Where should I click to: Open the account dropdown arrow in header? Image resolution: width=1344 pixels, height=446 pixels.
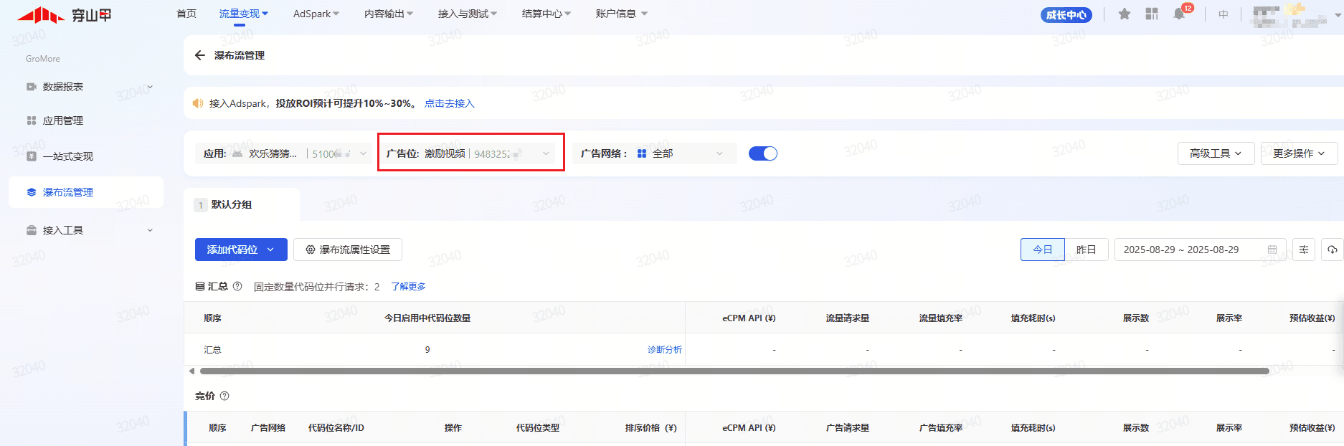[1337, 14]
